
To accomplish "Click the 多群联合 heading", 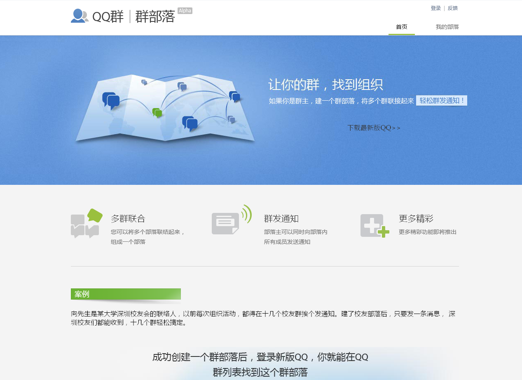I will (x=128, y=219).
